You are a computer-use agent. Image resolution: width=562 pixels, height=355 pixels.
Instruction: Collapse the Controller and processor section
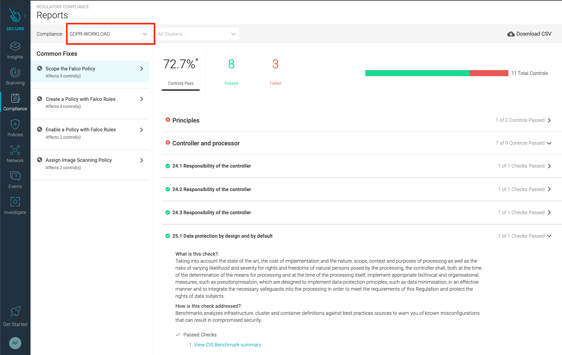pyautogui.click(x=549, y=143)
